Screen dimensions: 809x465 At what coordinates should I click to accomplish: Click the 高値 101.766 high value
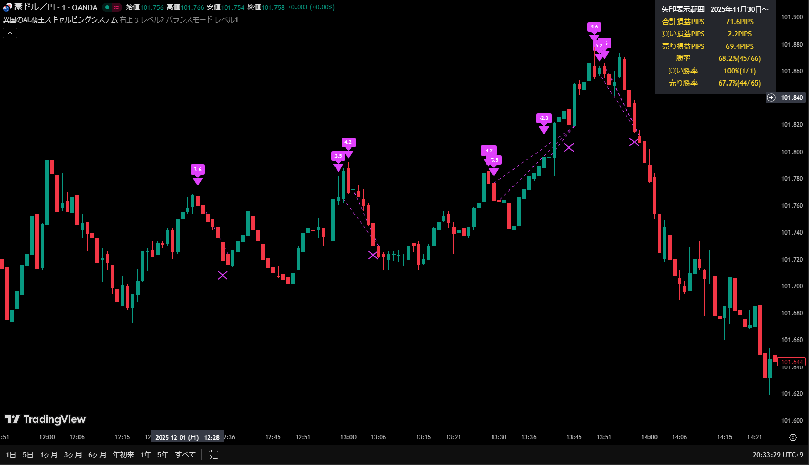pos(185,7)
